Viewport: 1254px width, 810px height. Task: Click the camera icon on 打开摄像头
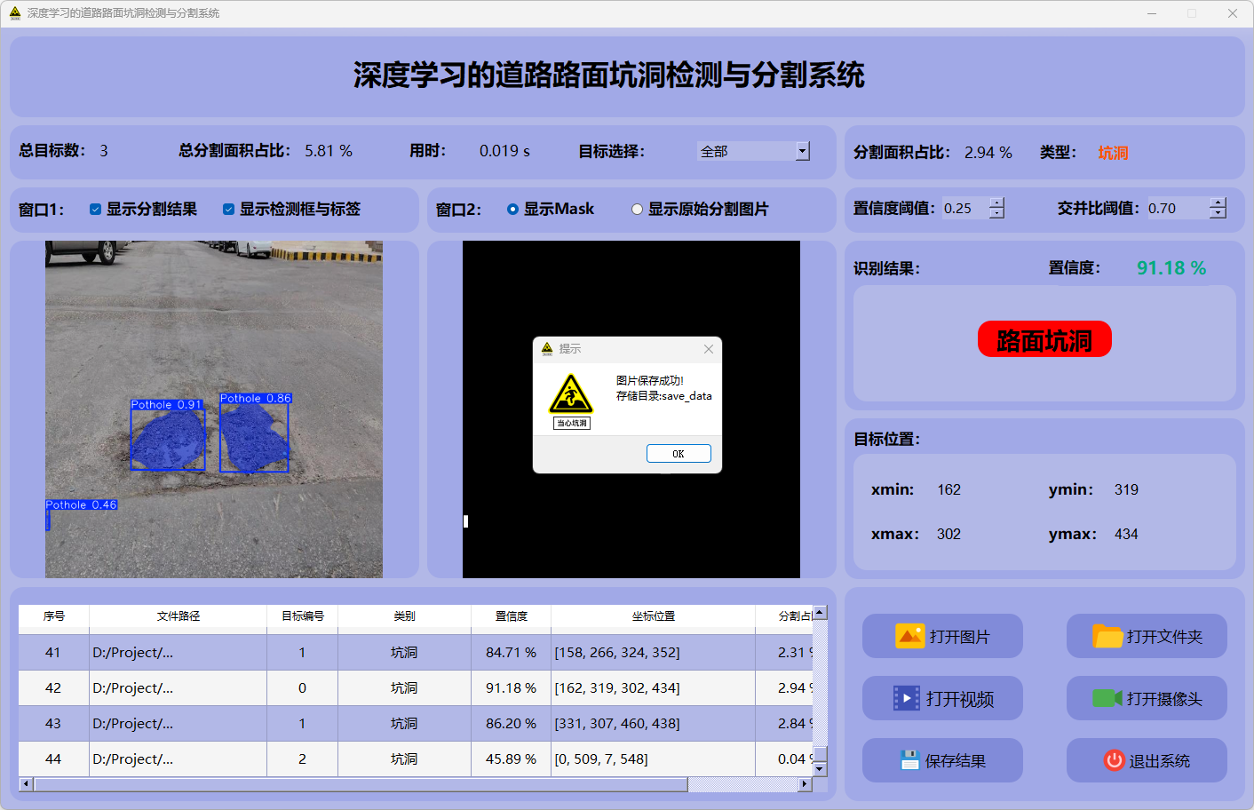(1107, 698)
